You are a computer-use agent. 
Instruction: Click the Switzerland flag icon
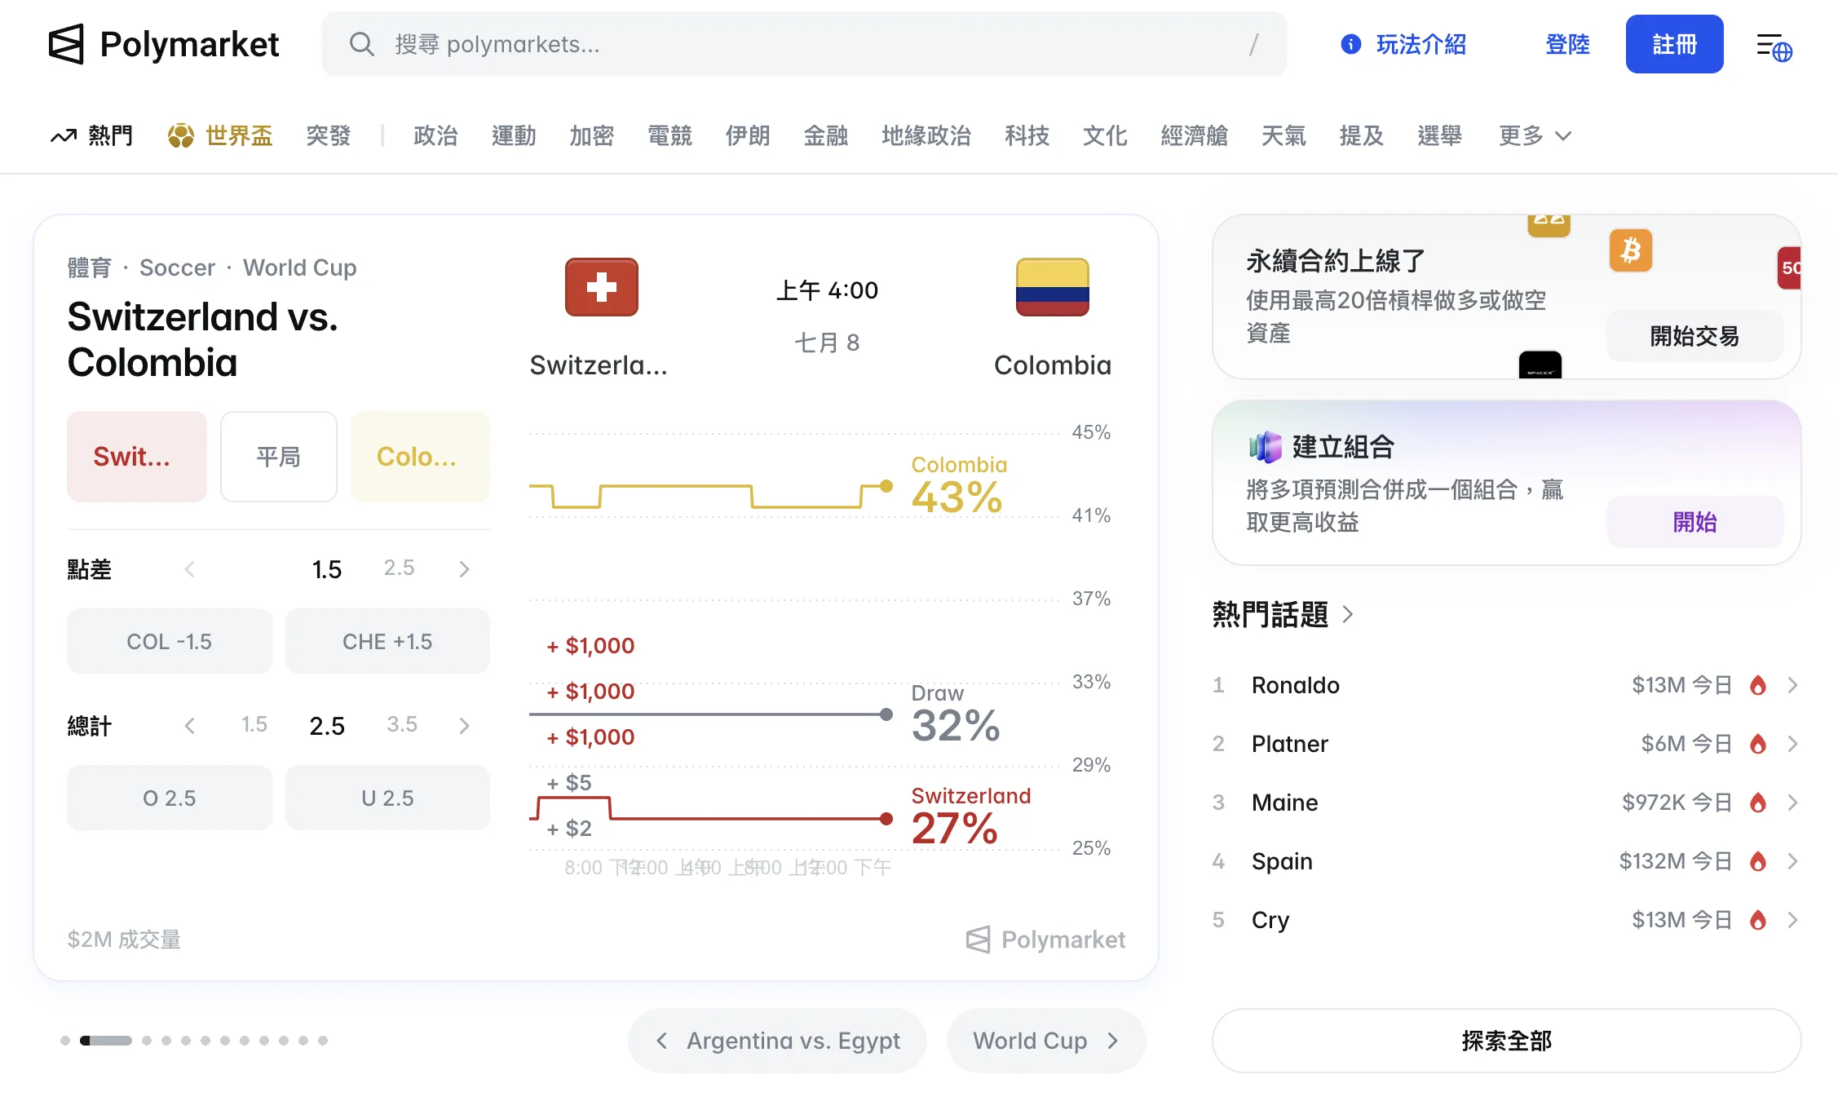tap(602, 287)
